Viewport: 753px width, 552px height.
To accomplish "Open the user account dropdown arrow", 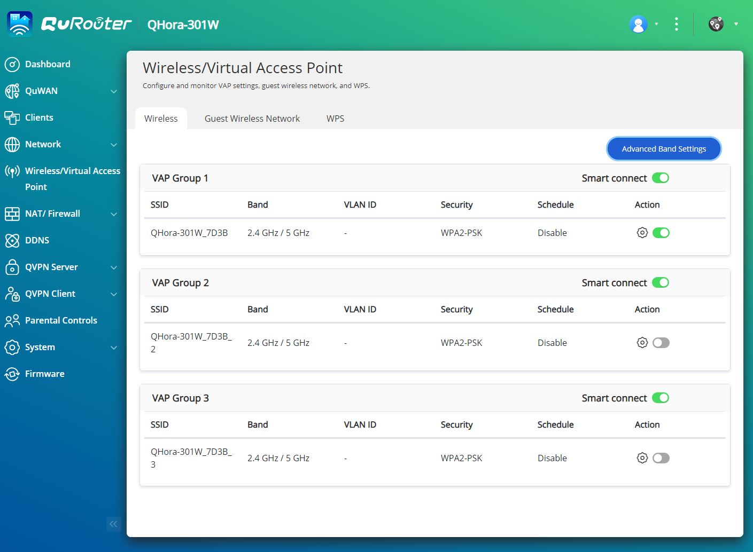I will tap(656, 24).
